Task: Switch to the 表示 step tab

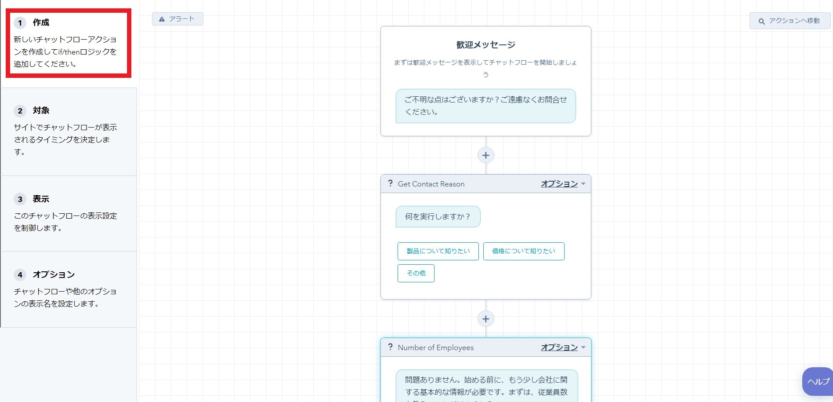Action: click(69, 214)
